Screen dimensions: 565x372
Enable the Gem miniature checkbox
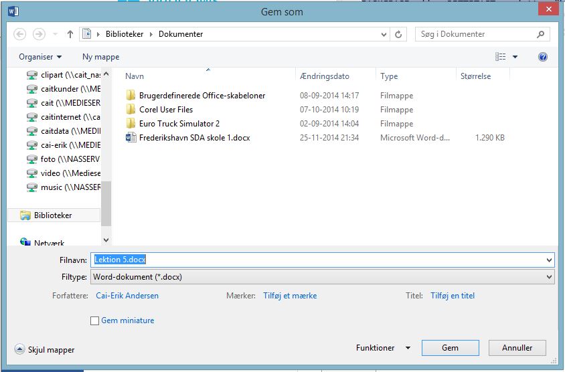point(95,320)
